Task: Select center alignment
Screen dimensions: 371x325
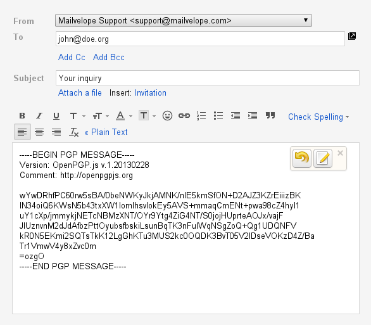Action: coord(39,132)
